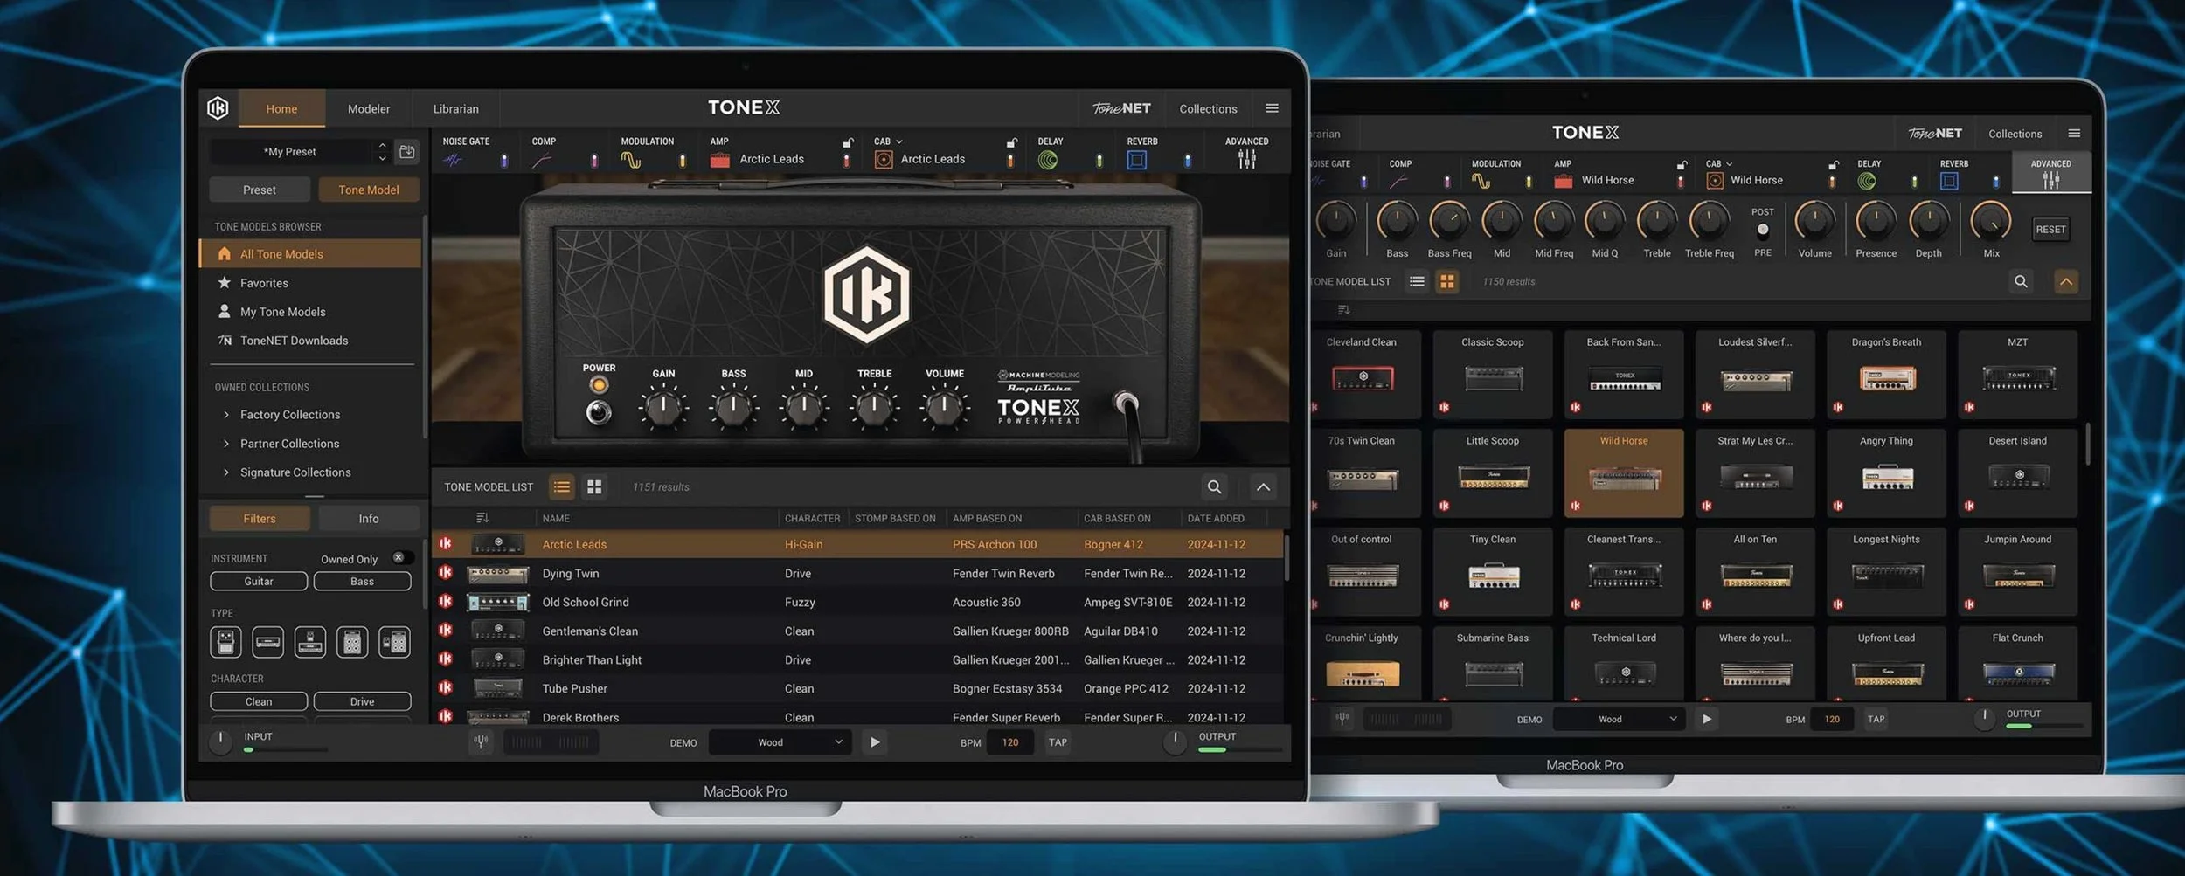Open Collections in the front window
The image size is (2185, 876).
tap(1208, 109)
